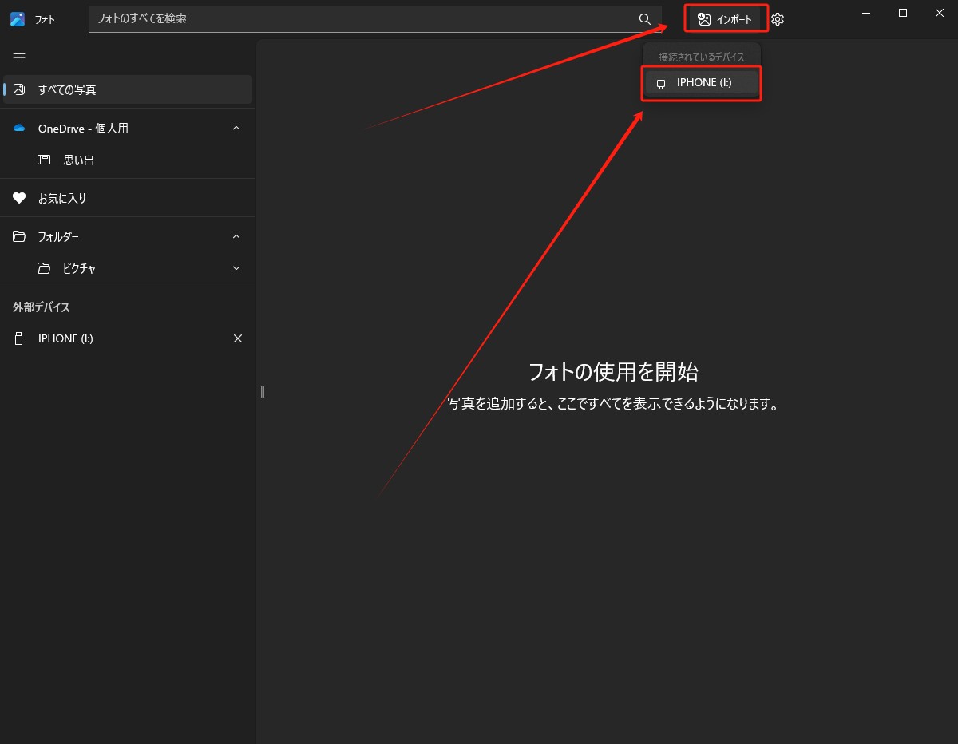Open 思い出 (Memories) item

point(128,160)
